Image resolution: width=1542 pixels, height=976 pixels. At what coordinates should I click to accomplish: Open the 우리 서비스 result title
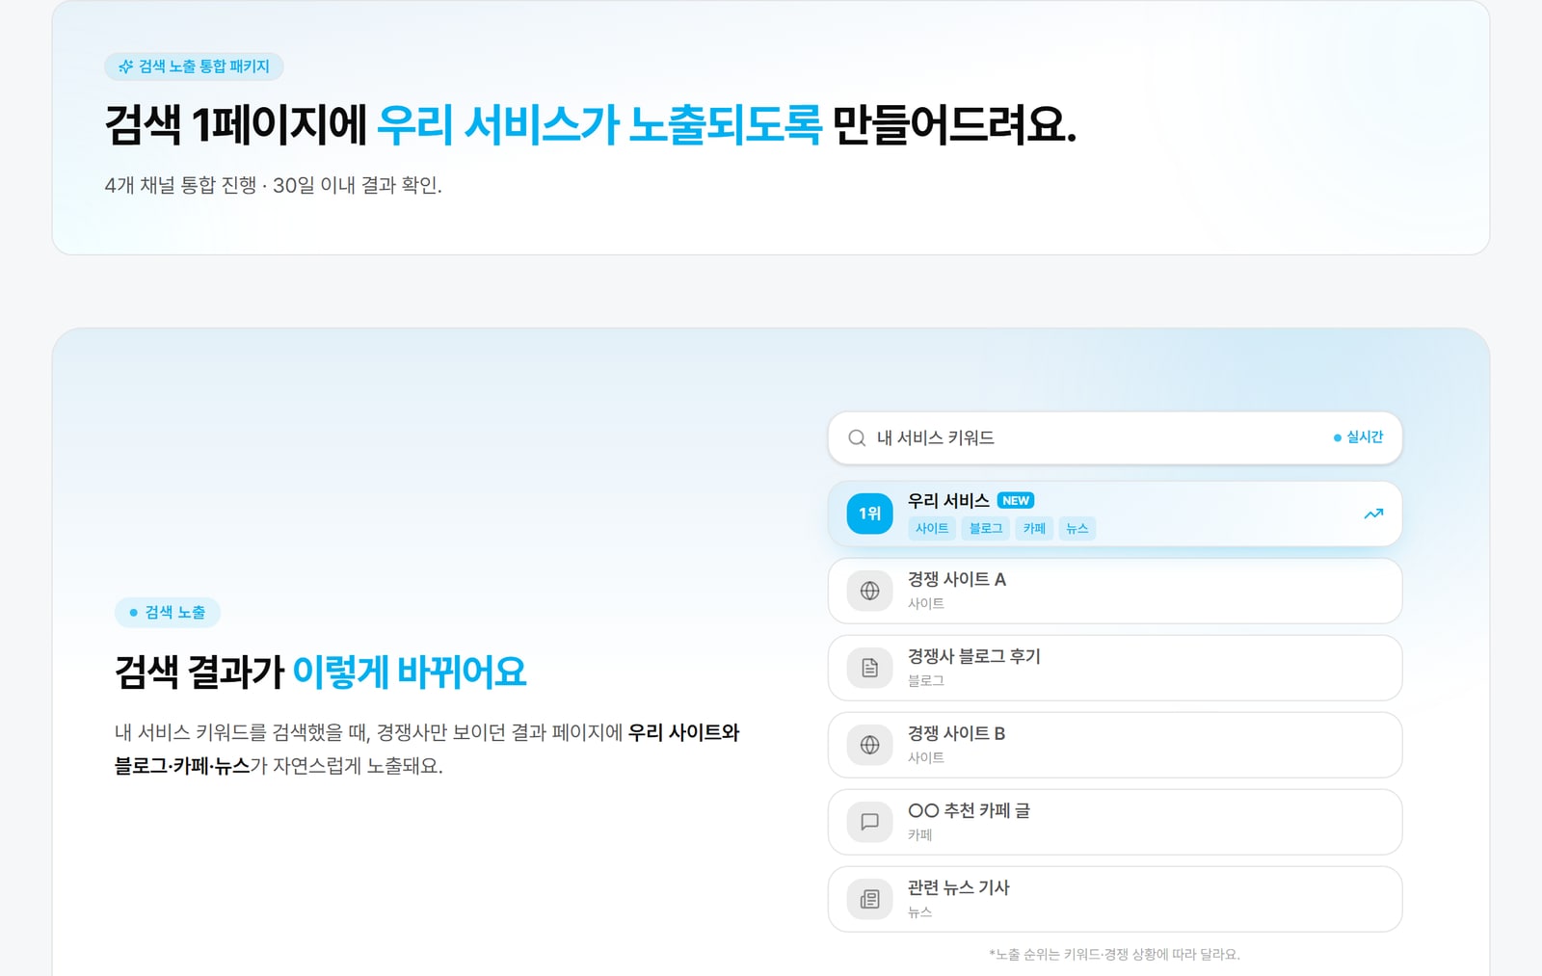[x=948, y=500]
